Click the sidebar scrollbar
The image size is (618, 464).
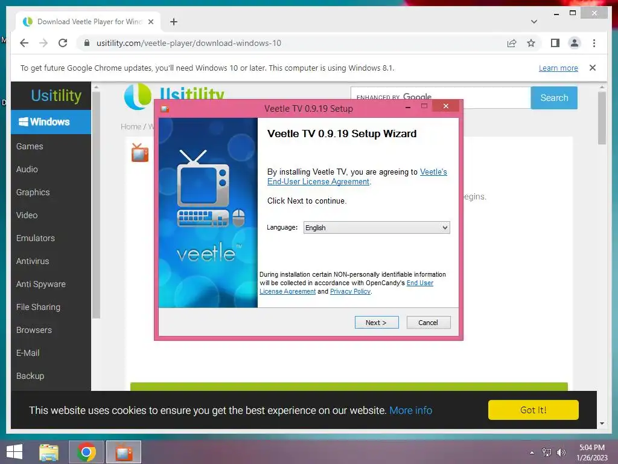(96, 205)
